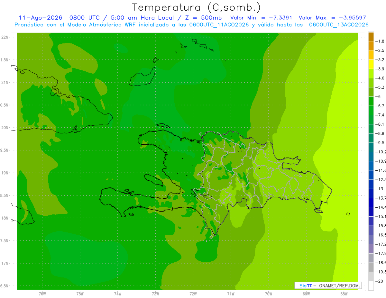Click the '72W' longitude label
The image size is (386, 298).
(193, 294)
